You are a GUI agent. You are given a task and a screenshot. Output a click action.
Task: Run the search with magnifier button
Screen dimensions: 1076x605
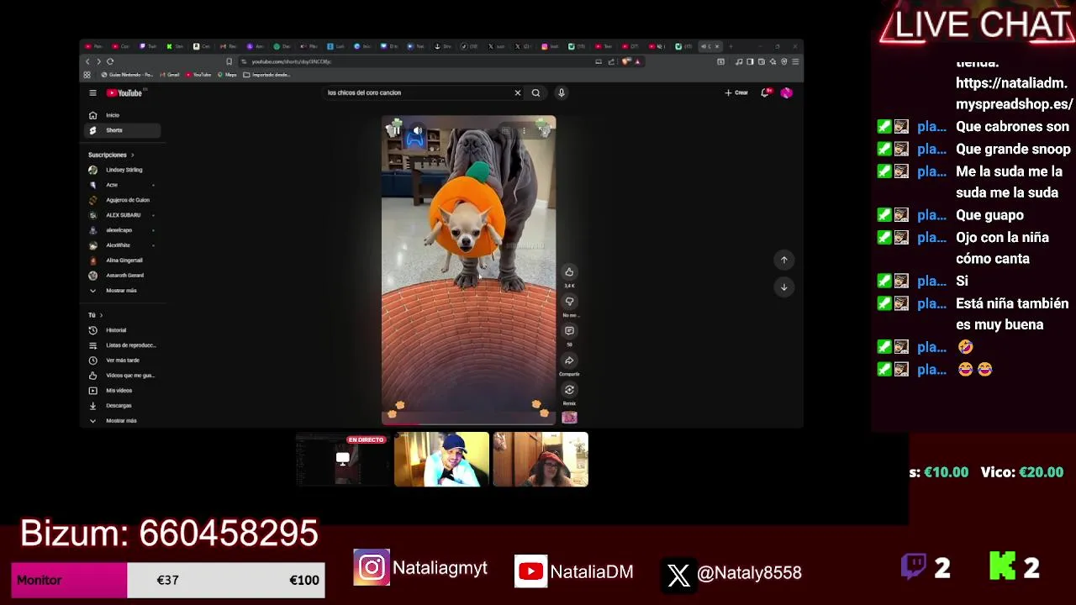coord(535,93)
